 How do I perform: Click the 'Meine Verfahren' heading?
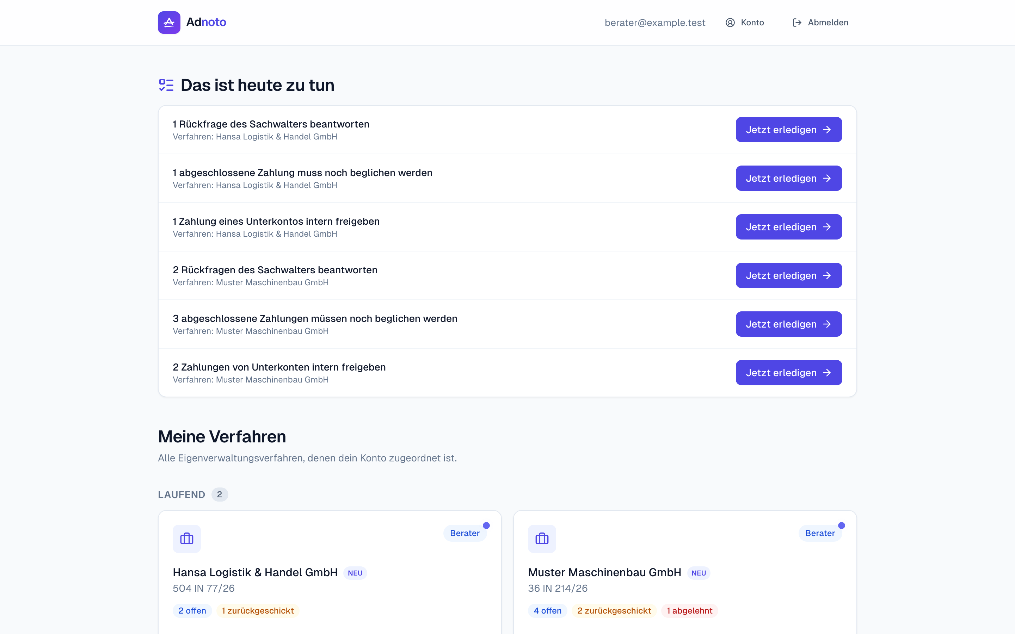[x=222, y=436]
